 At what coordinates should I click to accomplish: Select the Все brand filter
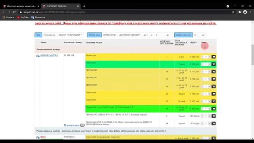pyautogui.click(x=38, y=35)
